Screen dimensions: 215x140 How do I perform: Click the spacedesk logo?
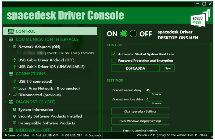200,18
